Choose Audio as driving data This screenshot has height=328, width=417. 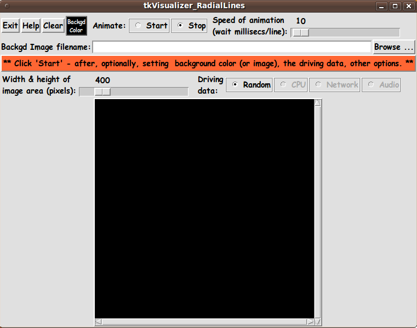[x=381, y=85]
